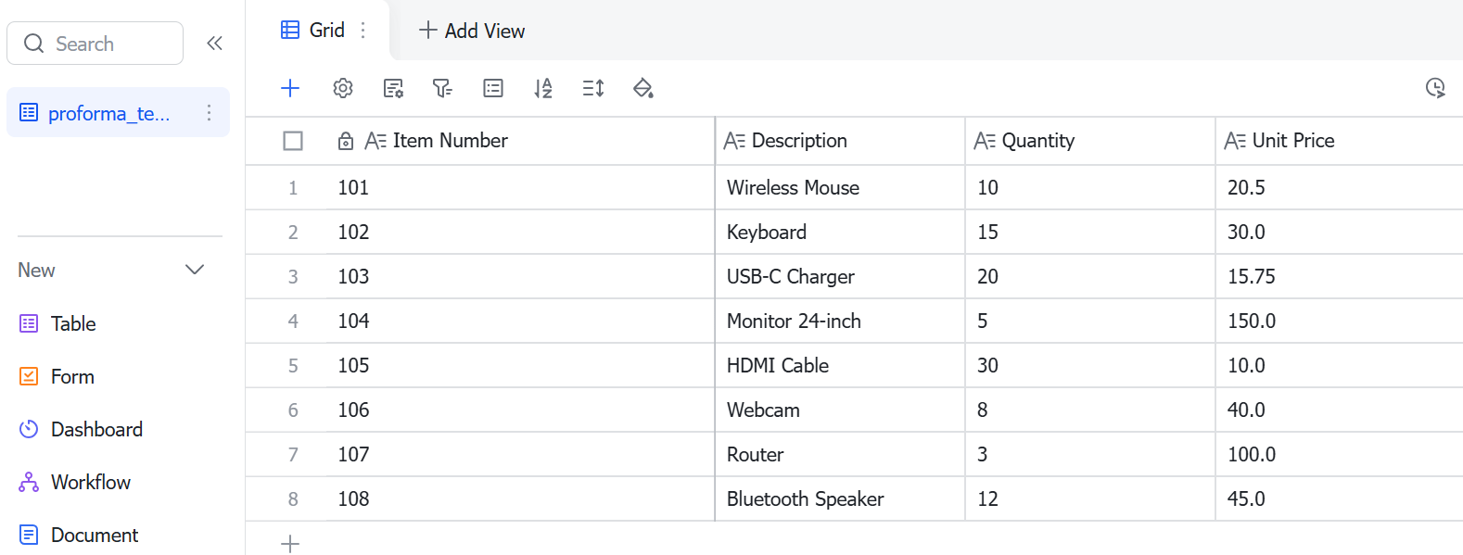Viewport: 1463px width, 555px height.
Task: Collapse sidebar with double chevron icon
Action: point(214,44)
